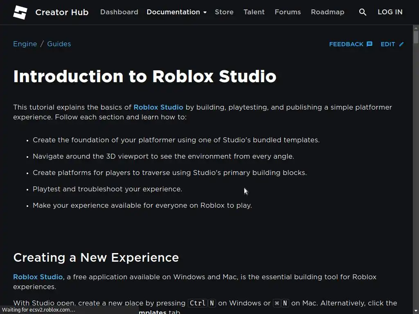Click the Creator Hub title link
This screenshot has height=314, width=419.
(x=62, y=12)
